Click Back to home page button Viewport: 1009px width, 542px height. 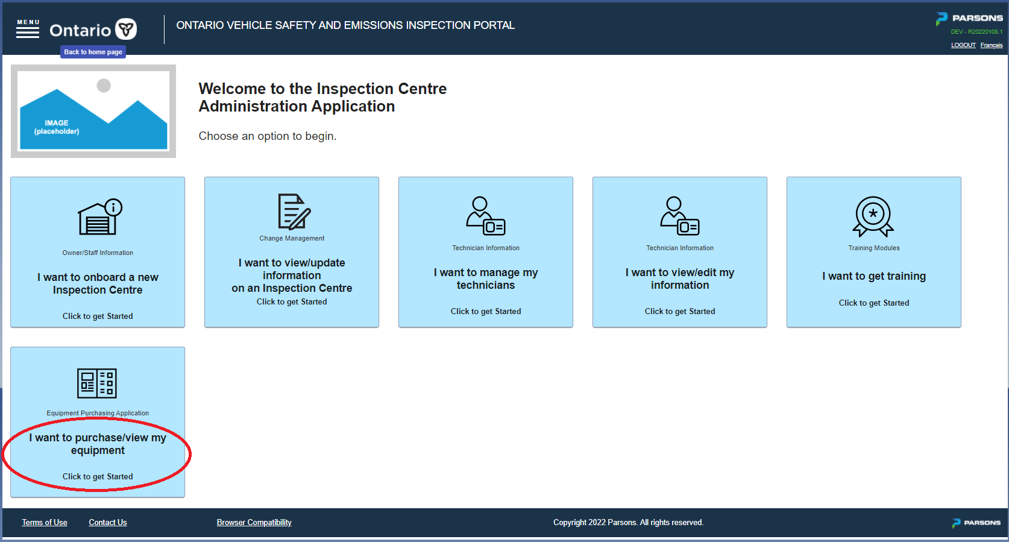click(x=93, y=52)
